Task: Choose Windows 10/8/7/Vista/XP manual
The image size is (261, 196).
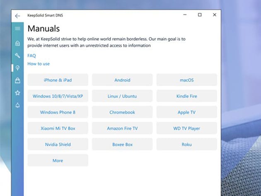Action: 58,96
